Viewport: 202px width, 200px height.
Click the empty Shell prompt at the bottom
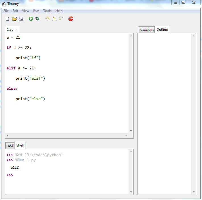coord(10,175)
